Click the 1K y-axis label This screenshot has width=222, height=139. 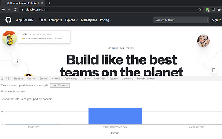[2, 111]
